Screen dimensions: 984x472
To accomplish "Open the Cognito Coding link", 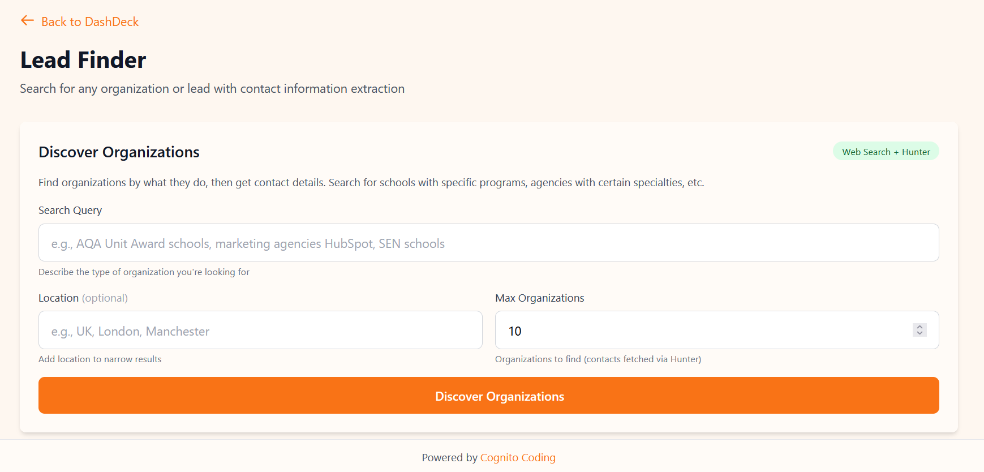I will click(x=518, y=457).
